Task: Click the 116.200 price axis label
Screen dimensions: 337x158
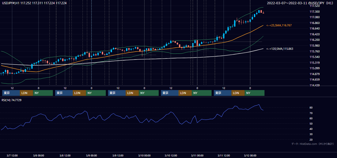Action: tap(314, 40)
